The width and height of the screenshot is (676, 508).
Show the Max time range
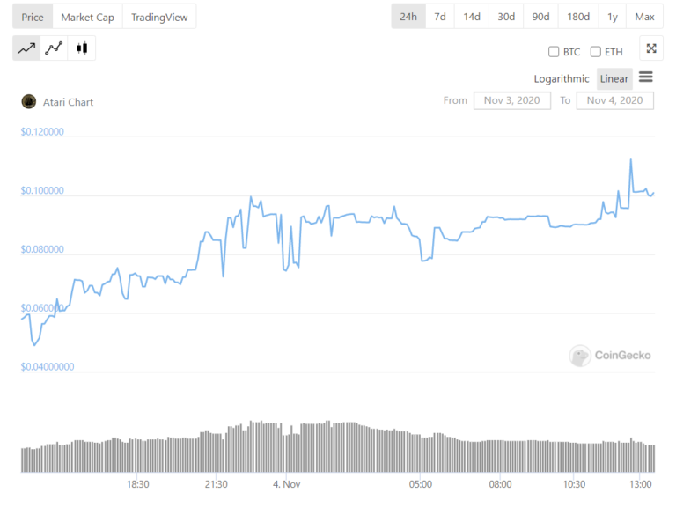(x=644, y=17)
